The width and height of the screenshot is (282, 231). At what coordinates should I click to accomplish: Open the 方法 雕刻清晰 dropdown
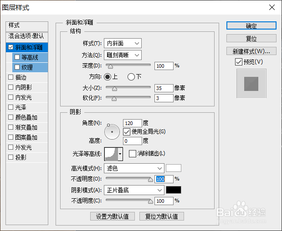click(x=123, y=55)
